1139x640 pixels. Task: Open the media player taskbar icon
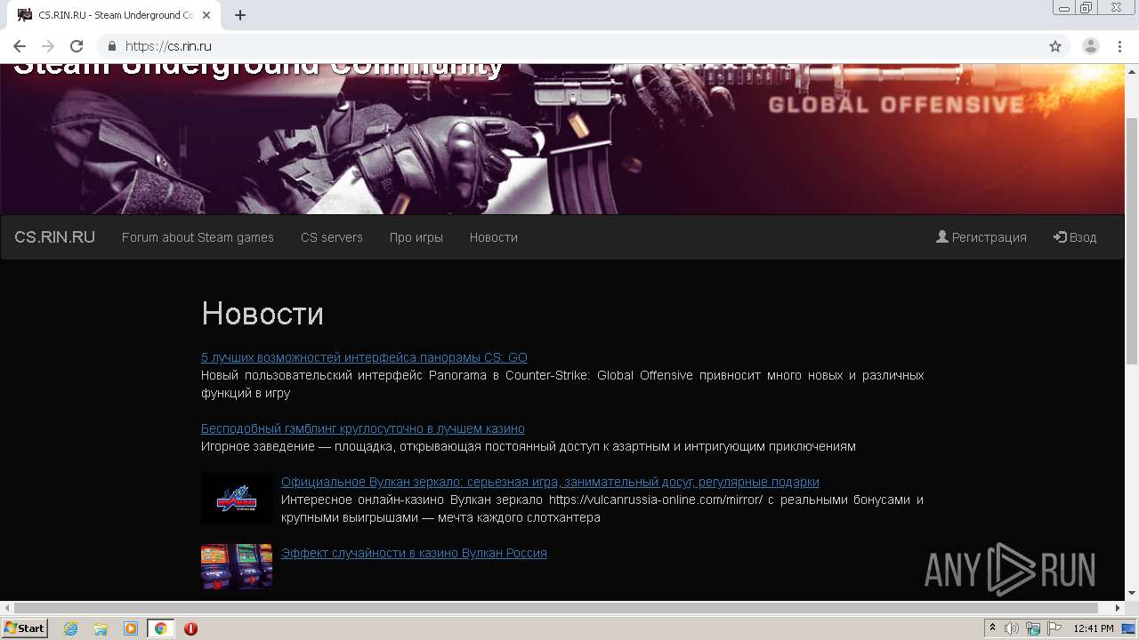coord(131,628)
